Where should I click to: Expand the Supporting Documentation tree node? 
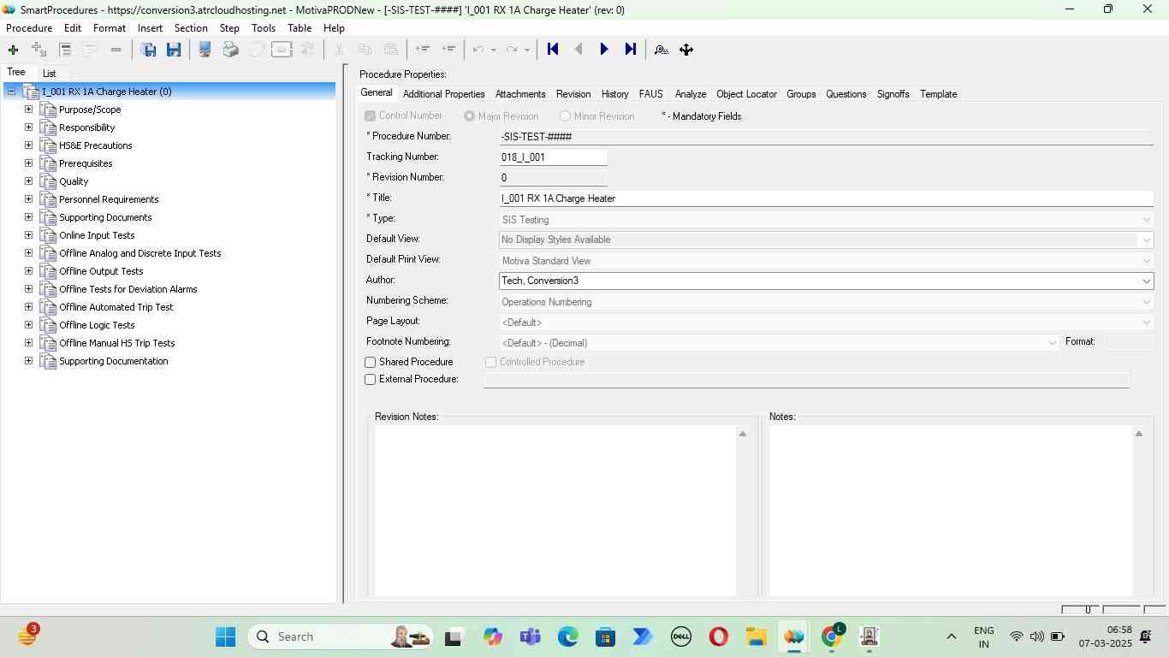(28, 361)
